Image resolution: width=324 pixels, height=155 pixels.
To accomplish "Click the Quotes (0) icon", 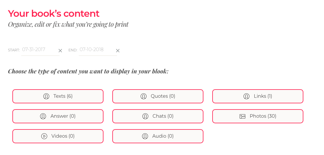I will (144, 96).
